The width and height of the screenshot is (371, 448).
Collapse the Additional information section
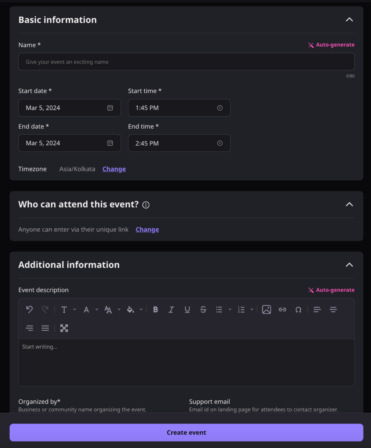349,265
